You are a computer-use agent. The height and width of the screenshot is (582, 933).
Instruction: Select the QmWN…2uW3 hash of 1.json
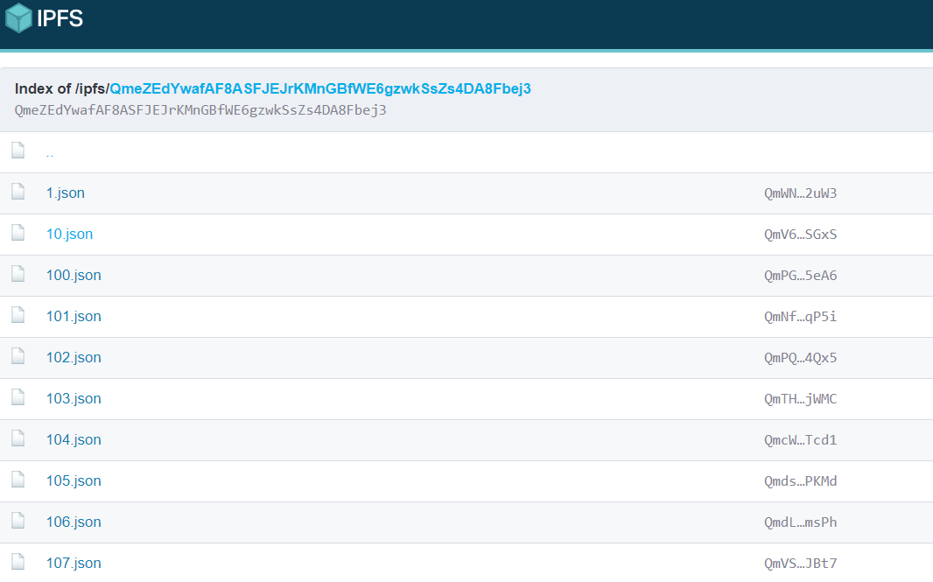point(800,193)
